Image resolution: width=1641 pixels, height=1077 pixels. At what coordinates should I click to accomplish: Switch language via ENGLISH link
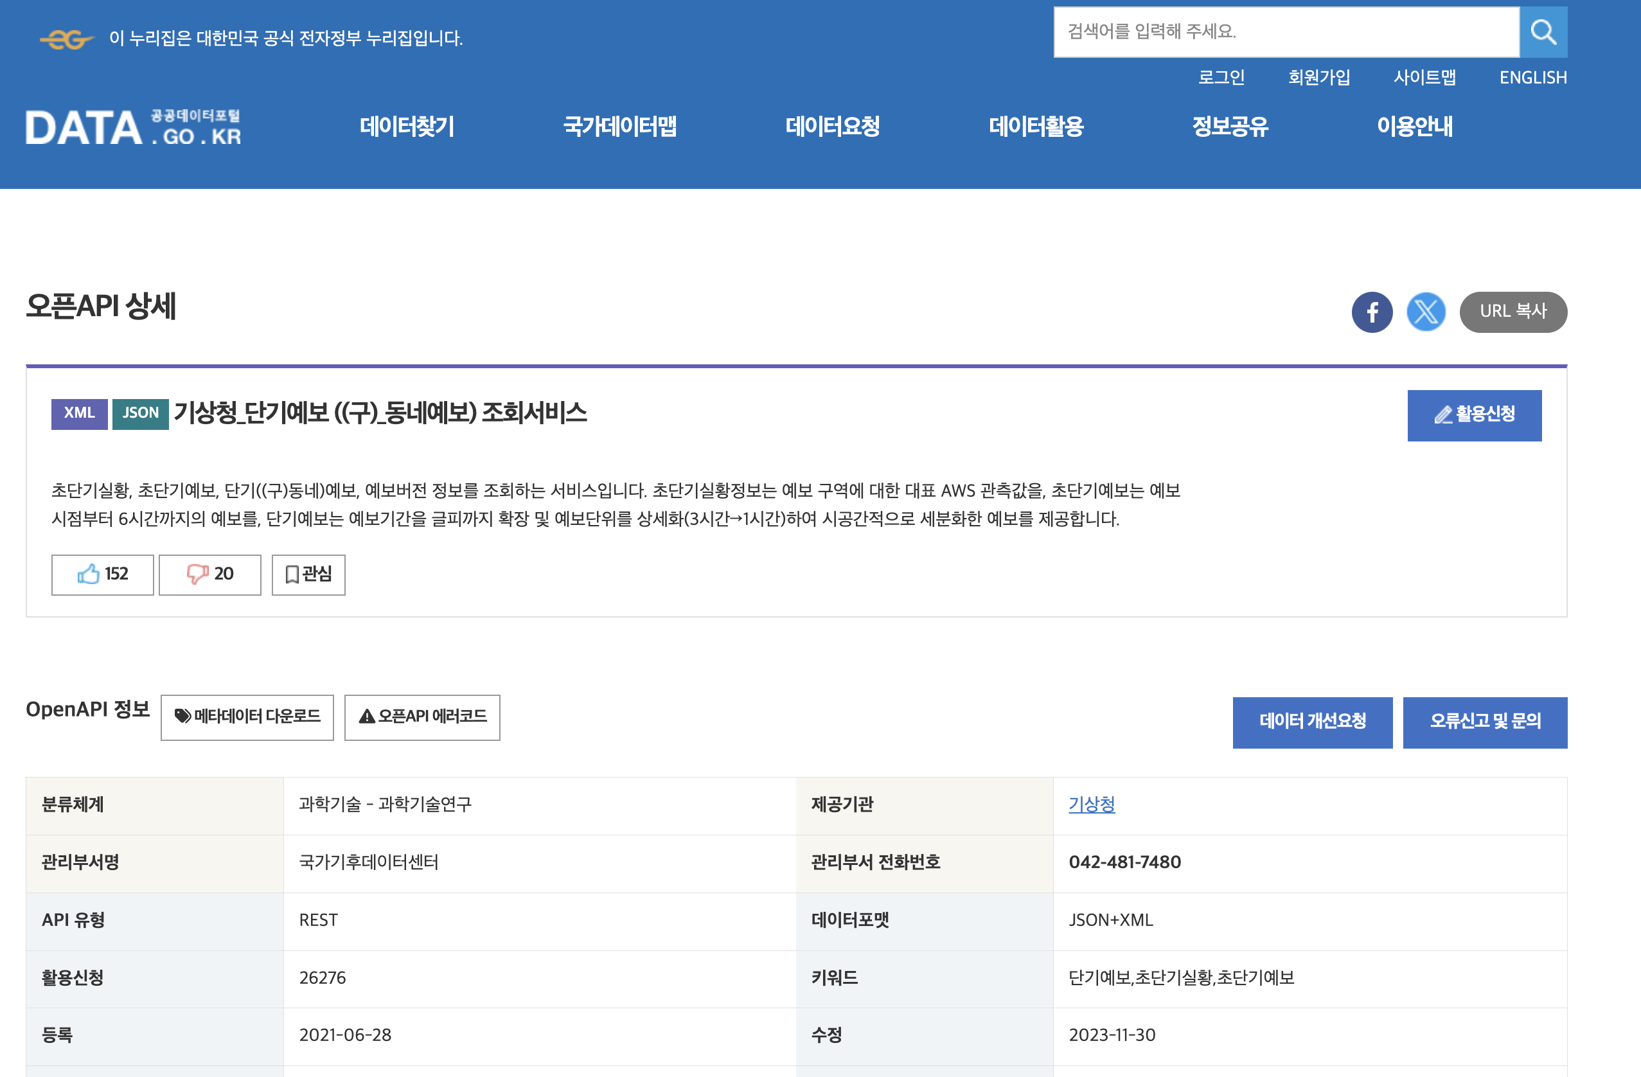coord(1533,77)
